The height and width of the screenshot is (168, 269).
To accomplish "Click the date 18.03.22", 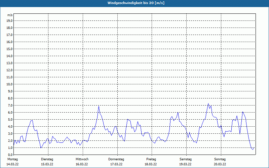I will pos(151,164).
